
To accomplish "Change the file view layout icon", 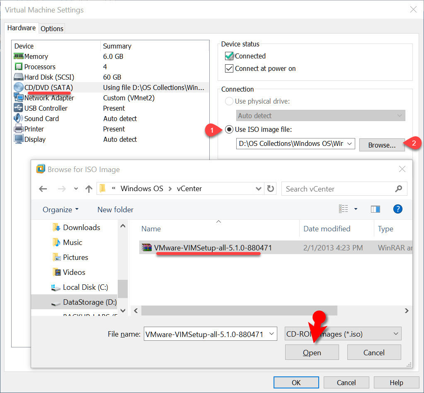I will 344,209.
